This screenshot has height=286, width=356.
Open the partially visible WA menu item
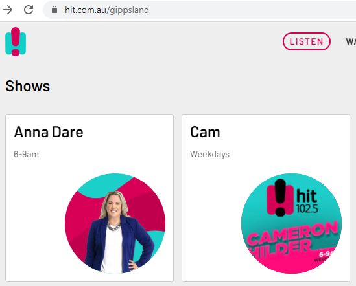tap(351, 41)
